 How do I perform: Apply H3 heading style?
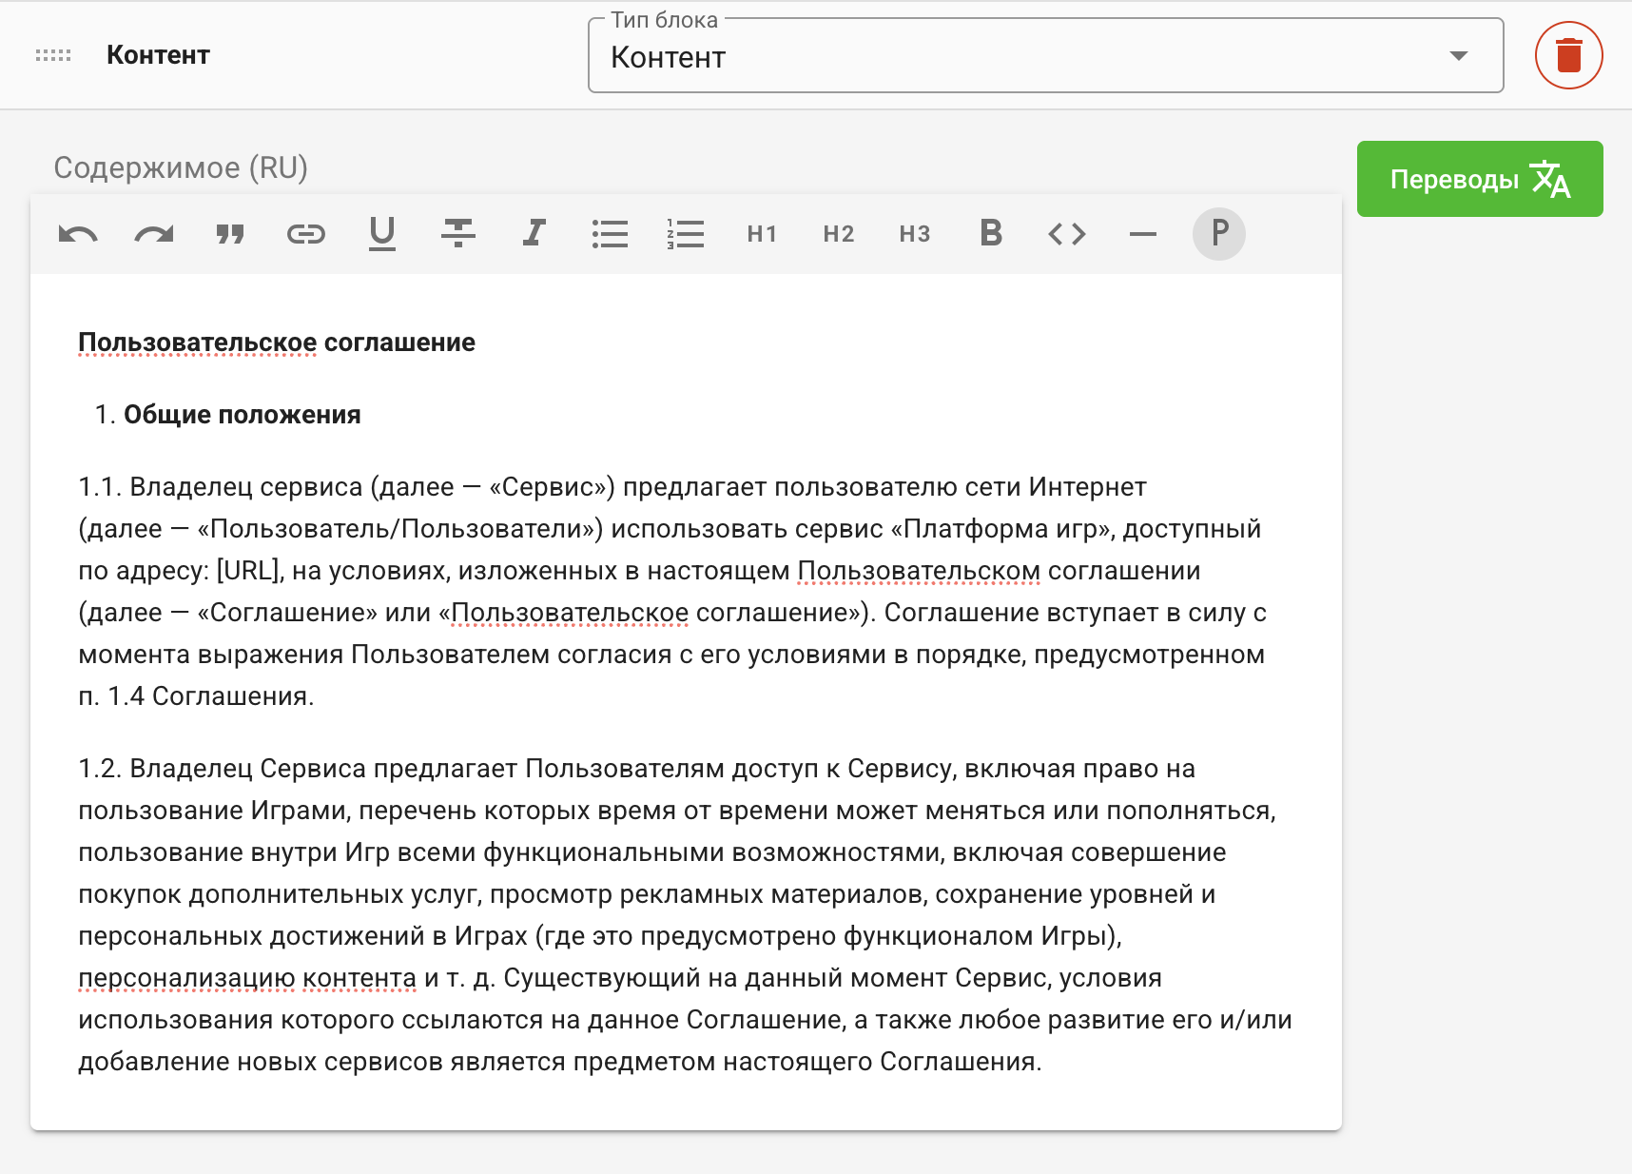coord(915,234)
